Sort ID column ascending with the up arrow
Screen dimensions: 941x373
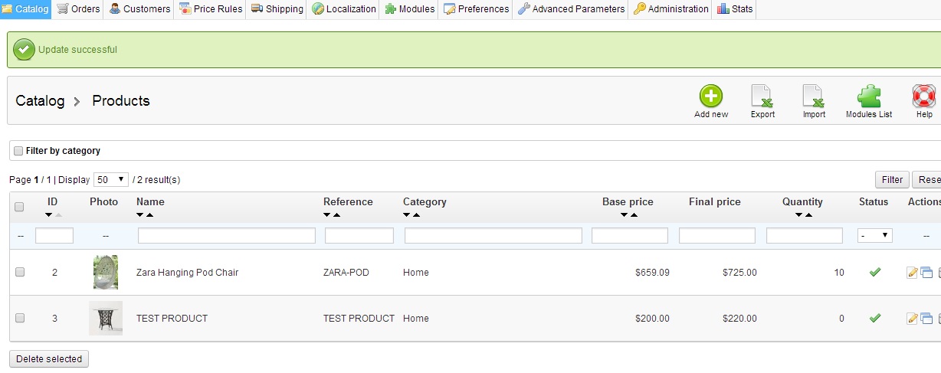click(x=58, y=215)
